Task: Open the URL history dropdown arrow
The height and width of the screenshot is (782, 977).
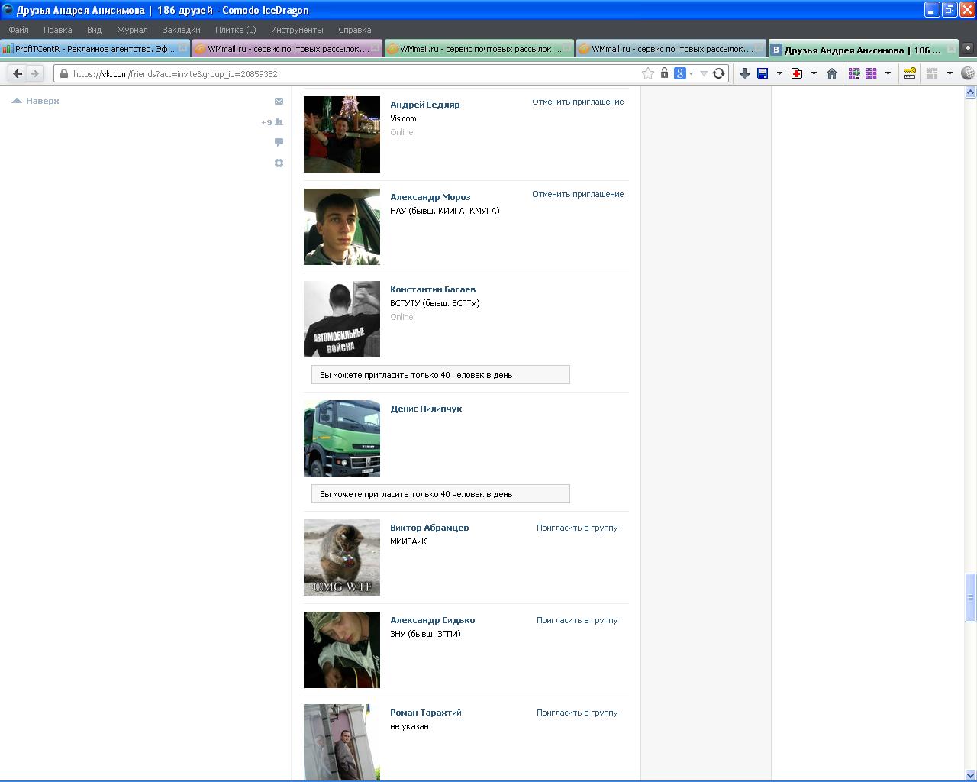Action: tap(705, 73)
